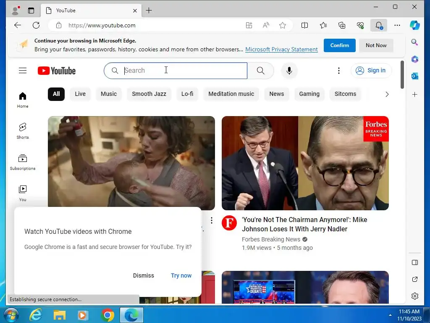Click the page vertical scrollbar

(402, 75)
